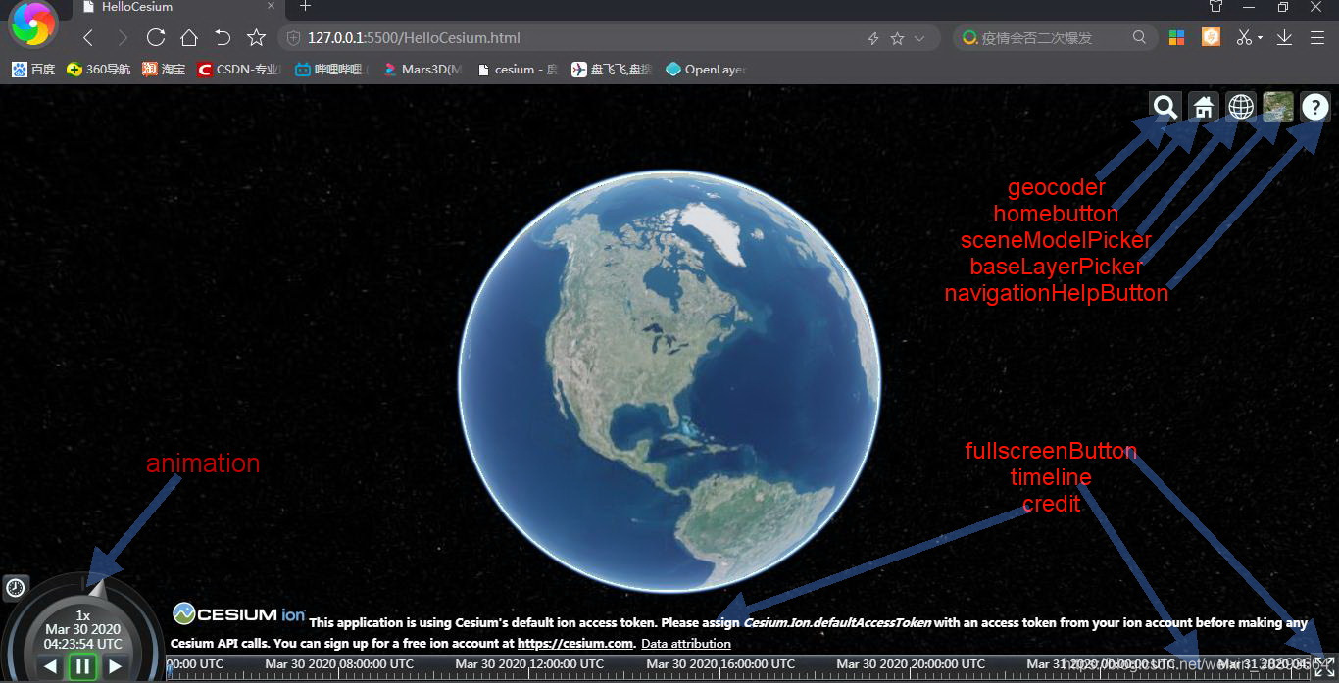Open the Mars3D bookmark
1339x683 pixels.
[x=422, y=70]
